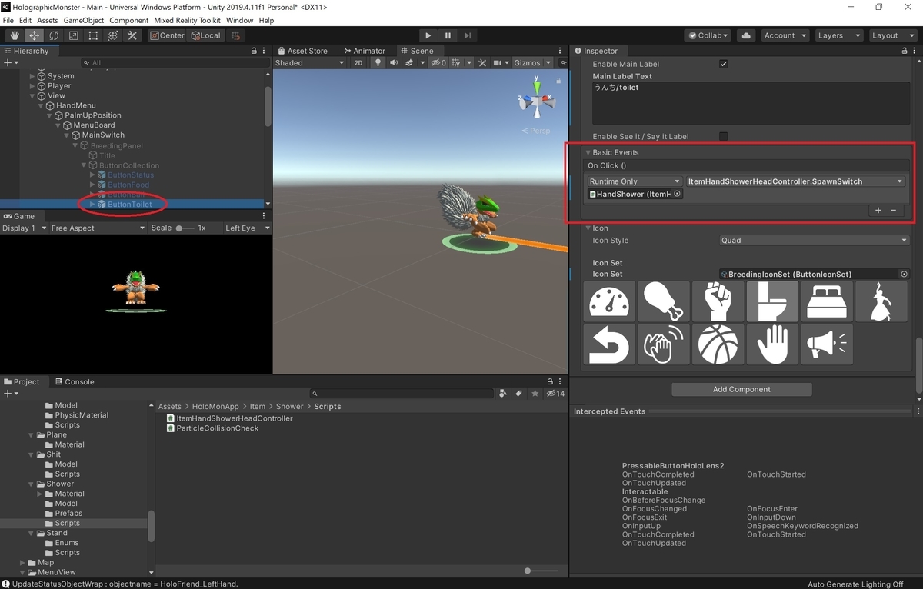
Task: Collapse the Basic Events section
Action: 588,152
